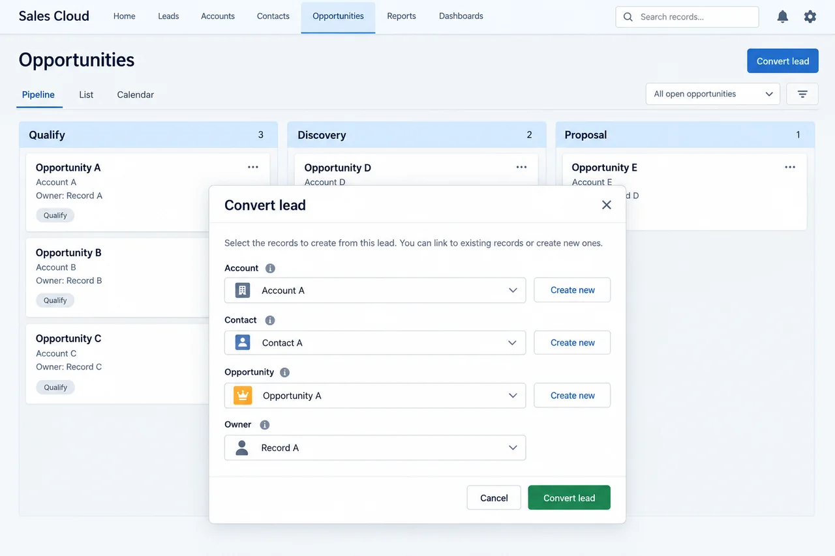Screen dimensions: 835x556
Task: Click Account C on Opportunity C card
Action: coord(56,353)
